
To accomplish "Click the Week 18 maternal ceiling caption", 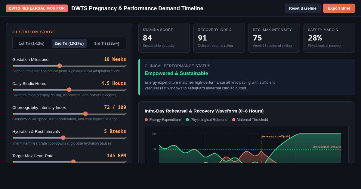I will coord(272,46).
